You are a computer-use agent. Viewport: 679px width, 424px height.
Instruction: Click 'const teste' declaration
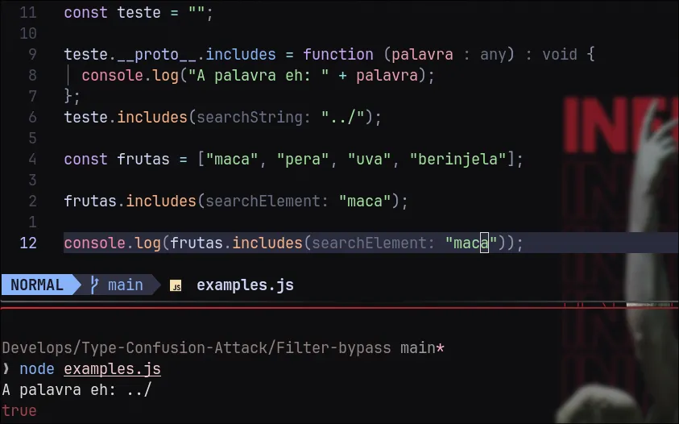tap(112, 12)
